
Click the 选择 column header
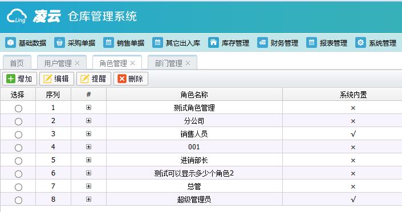coord(18,95)
